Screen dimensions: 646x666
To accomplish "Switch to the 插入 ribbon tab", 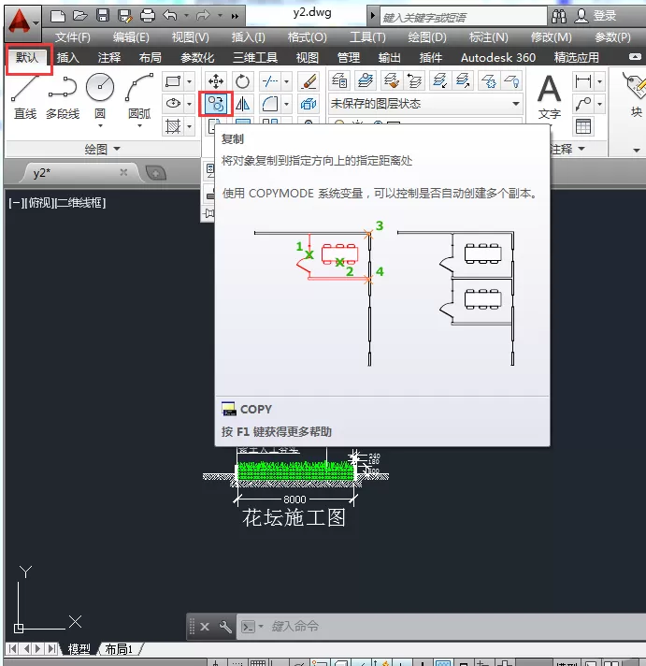I will point(68,57).
